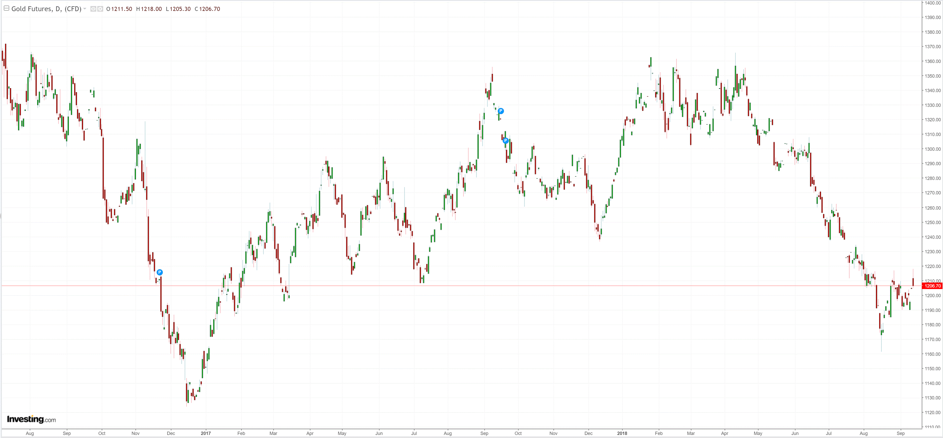Click the 1120.00 label on price axis
This screenshot has height=438, width=943.
click(932, 412)
